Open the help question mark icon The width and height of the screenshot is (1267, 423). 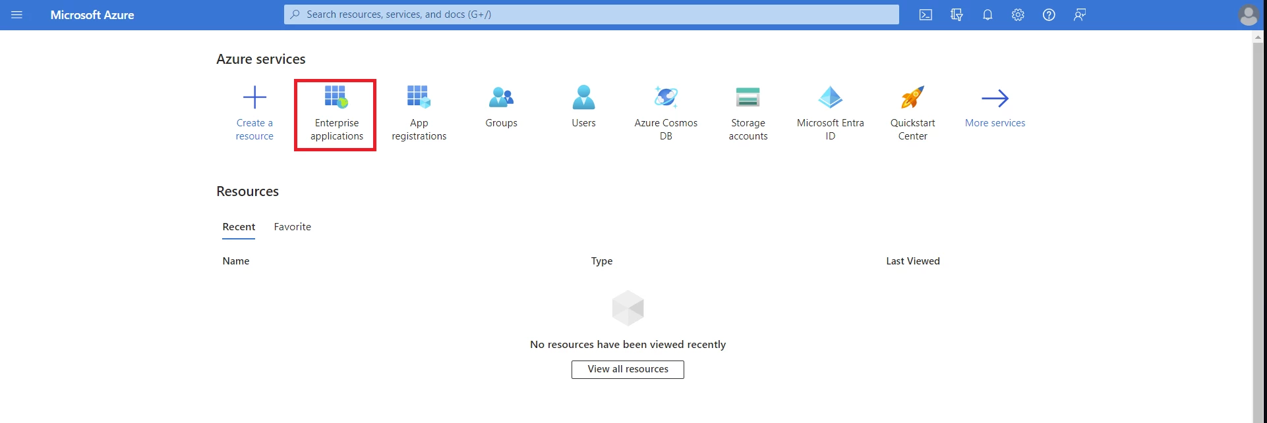pyautogui.click(x=1049, y=14)
